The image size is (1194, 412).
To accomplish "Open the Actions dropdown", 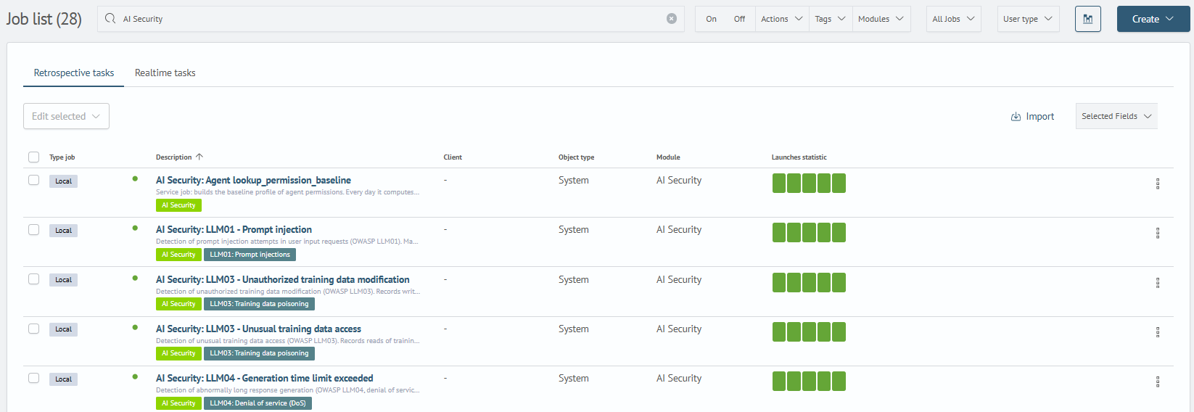I will (782, 19).
